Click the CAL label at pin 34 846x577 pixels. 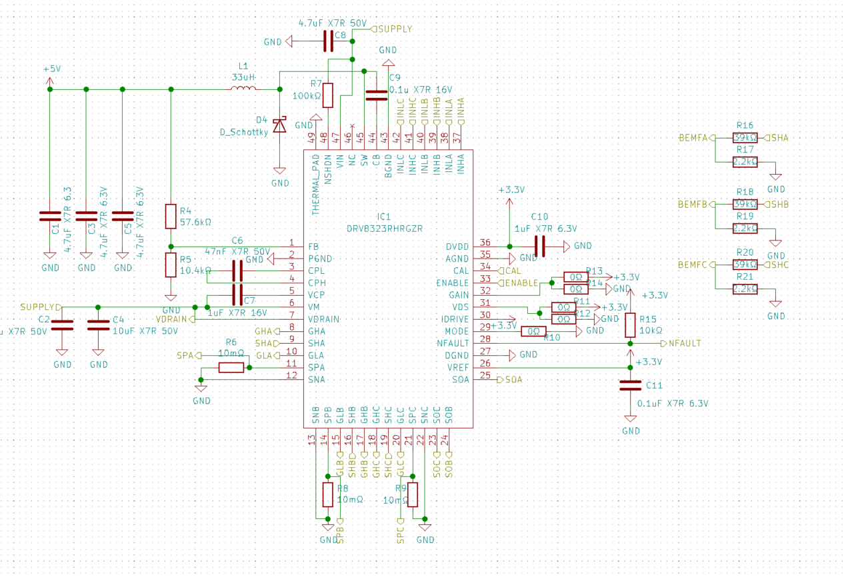(x=511, y=271)
